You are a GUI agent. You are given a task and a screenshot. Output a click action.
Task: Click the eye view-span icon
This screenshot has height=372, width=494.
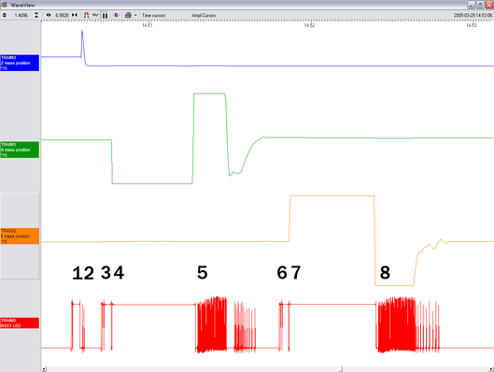49,15
